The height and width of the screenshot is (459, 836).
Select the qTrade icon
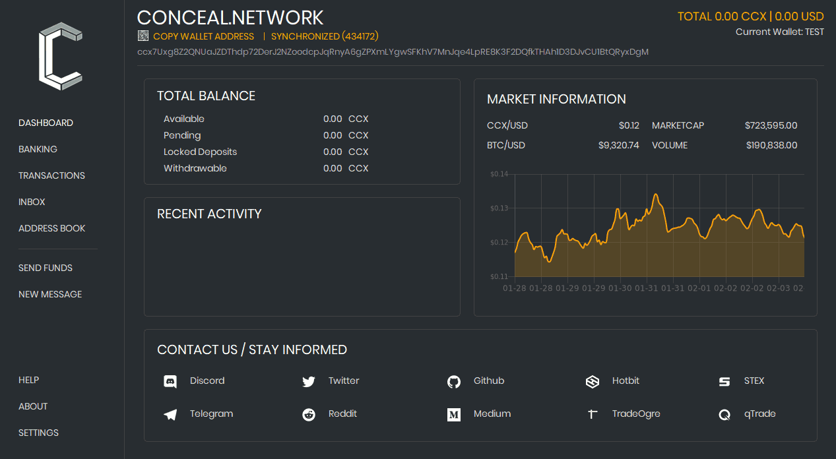click(724, 414)
